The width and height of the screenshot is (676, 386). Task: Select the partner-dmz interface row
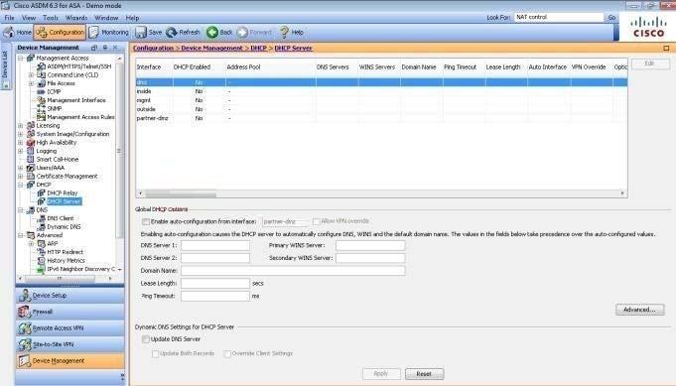(381, 118)
